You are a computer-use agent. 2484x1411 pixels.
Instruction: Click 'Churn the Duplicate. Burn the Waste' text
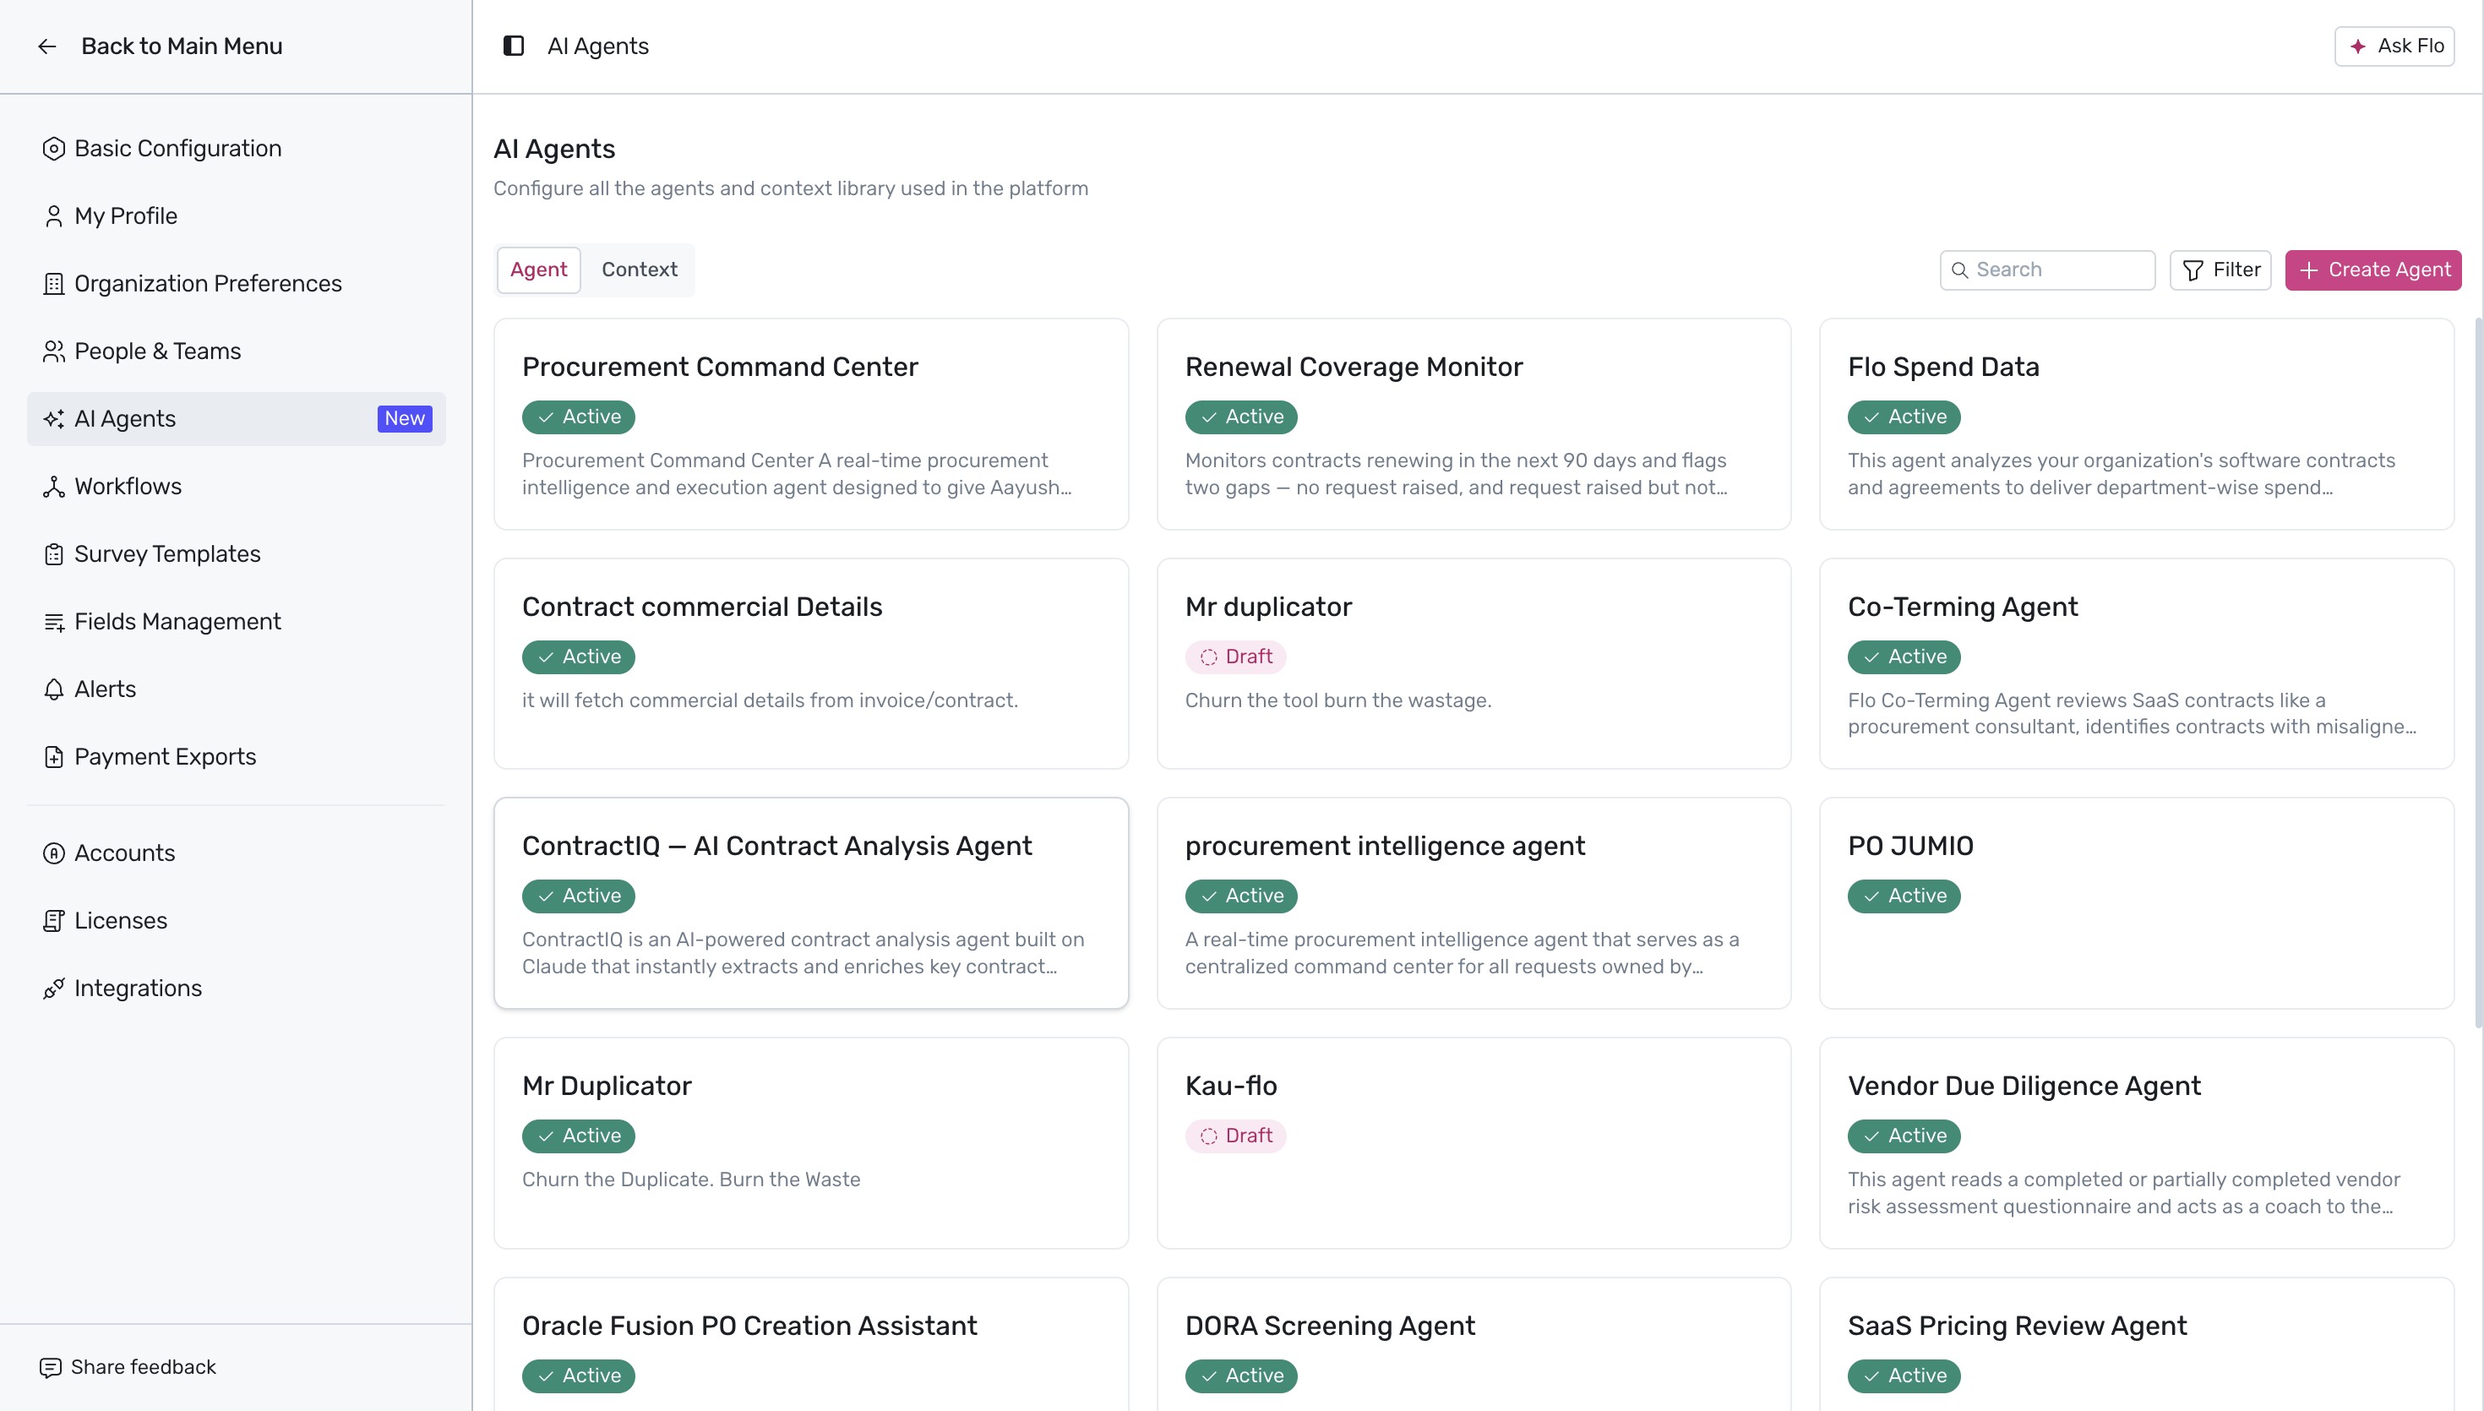691,1179
